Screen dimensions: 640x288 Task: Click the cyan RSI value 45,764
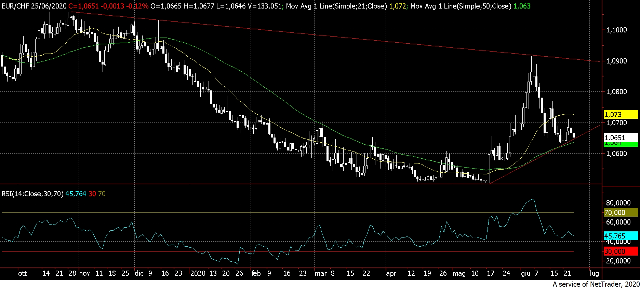pyautogui.click(x=76, y=194)
